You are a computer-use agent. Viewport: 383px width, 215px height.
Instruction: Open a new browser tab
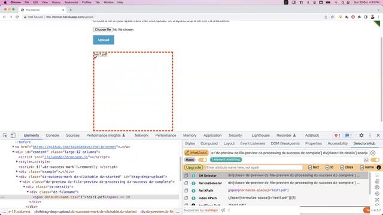(x=71, y=10)
